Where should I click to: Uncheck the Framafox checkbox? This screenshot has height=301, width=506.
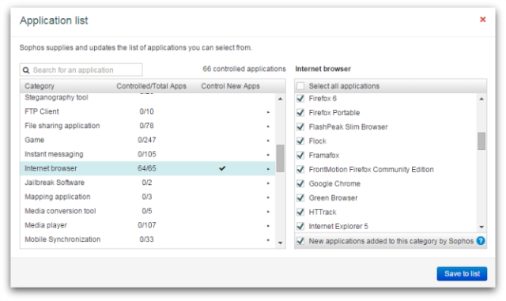(300, 155)
